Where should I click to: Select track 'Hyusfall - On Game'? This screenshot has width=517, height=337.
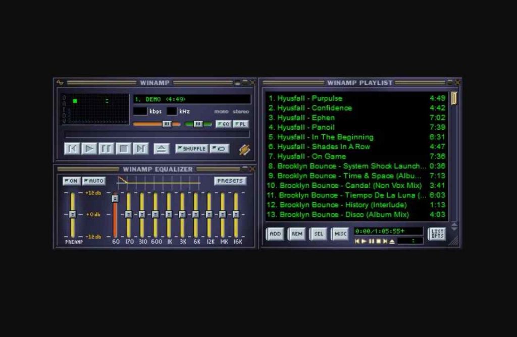click(x=357, y=156)
